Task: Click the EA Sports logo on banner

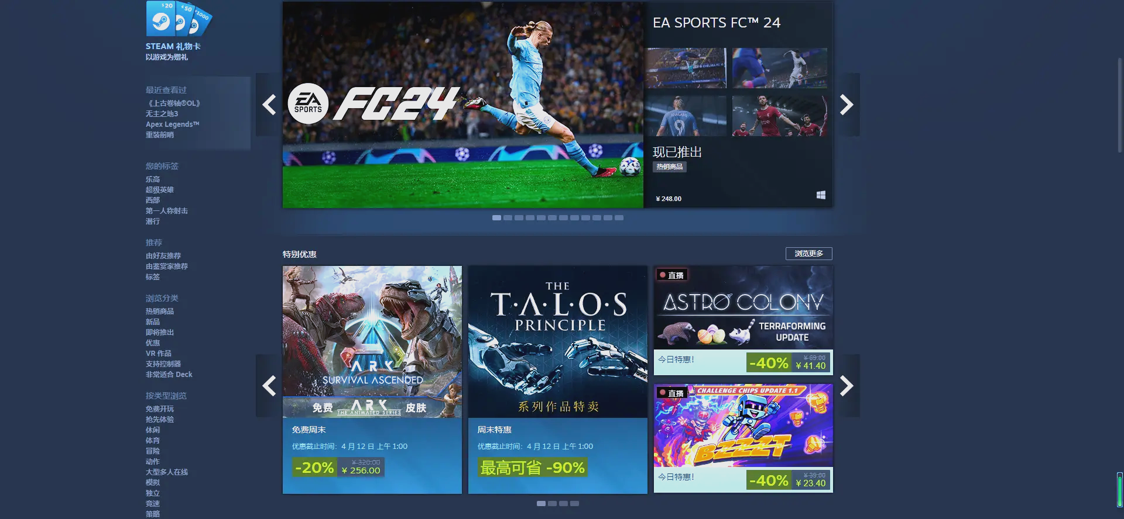Action: pyautogui.click(x=308, y=103)
